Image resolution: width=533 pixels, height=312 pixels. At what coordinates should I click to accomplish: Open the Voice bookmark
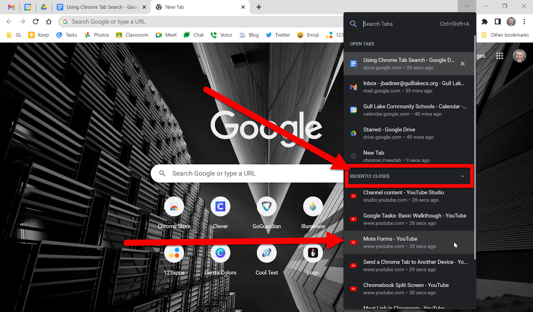[x=221, y=35]
